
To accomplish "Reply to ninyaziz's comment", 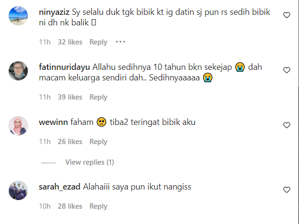I will tap(98, 42).
